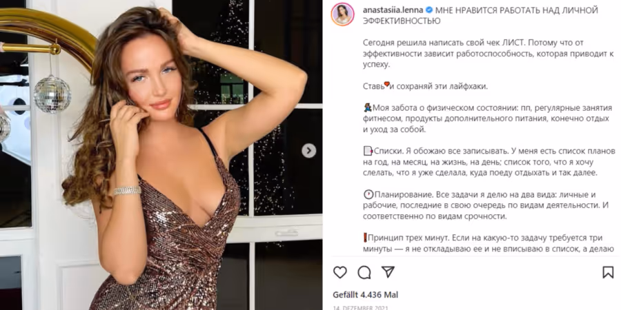Click the notepad emoji before Списки
The height and width of the screenshot is (310, 621).
[x=368, y=151]
